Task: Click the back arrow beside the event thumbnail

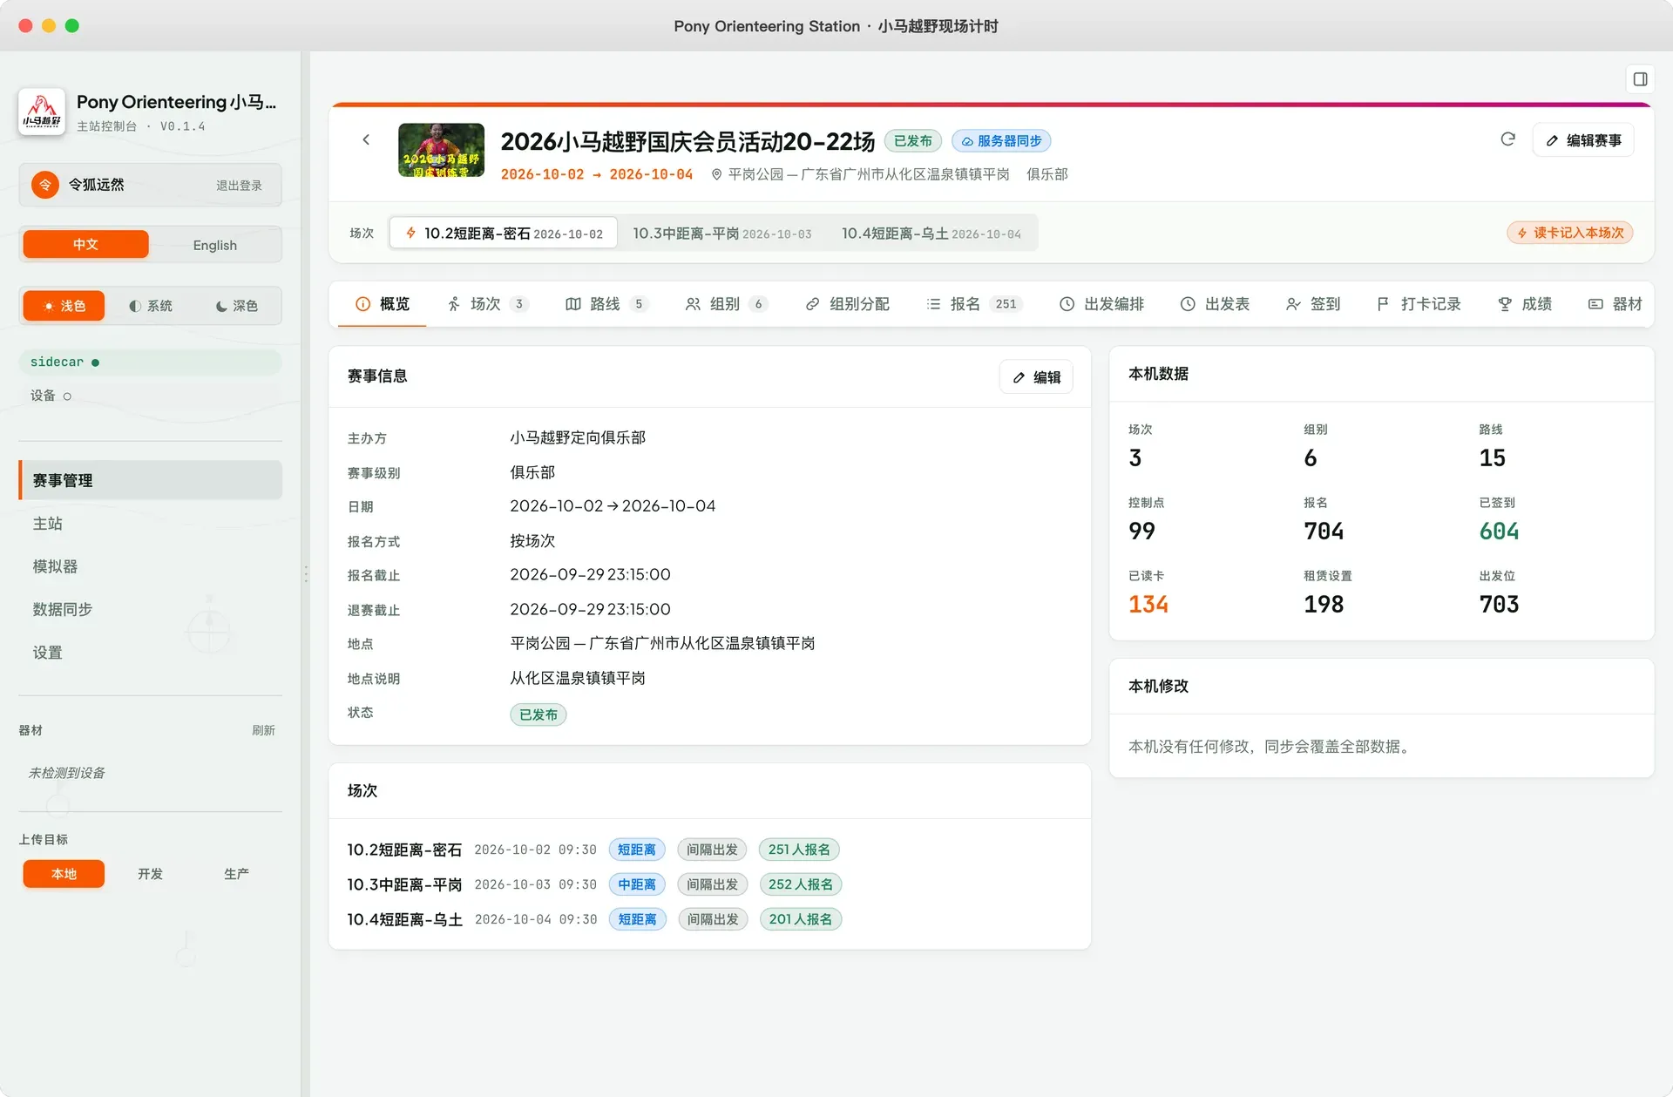Action: click(366, 139)
